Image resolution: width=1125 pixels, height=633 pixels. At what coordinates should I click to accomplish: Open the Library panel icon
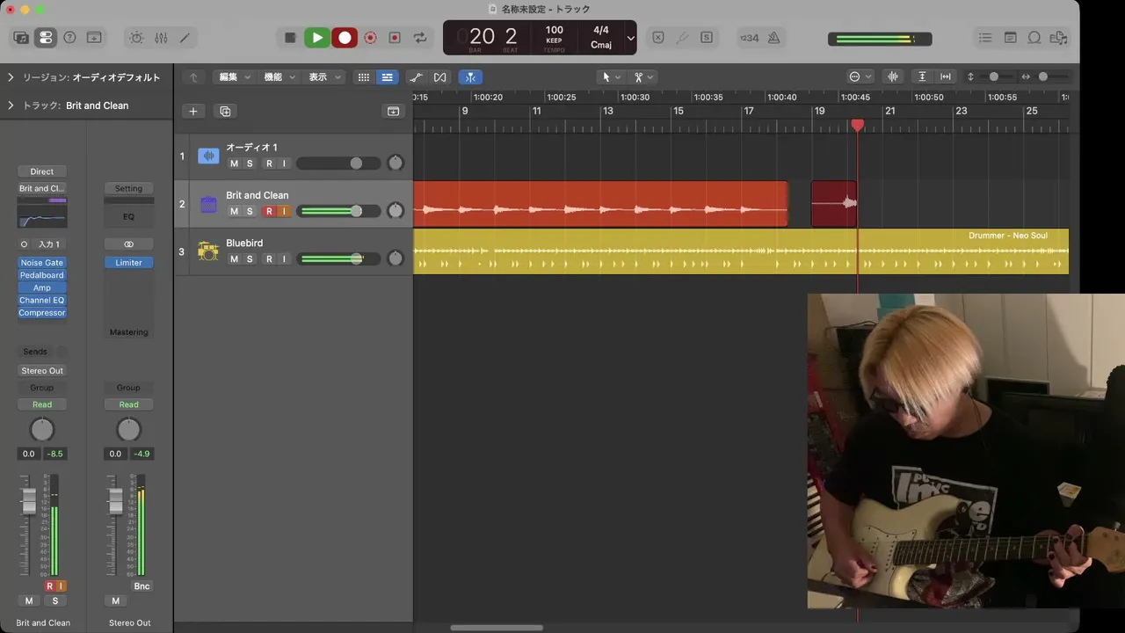click(21, 38)
